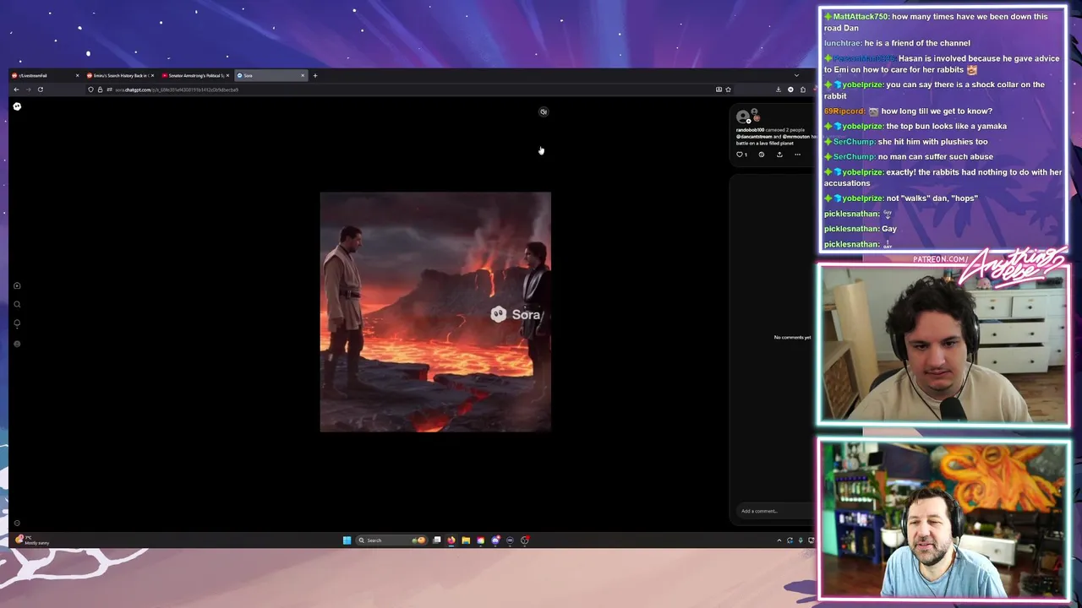This screenshot has height=608, width=1082.
Task: Show hidden system tray icons
Action: coord(779,540)
